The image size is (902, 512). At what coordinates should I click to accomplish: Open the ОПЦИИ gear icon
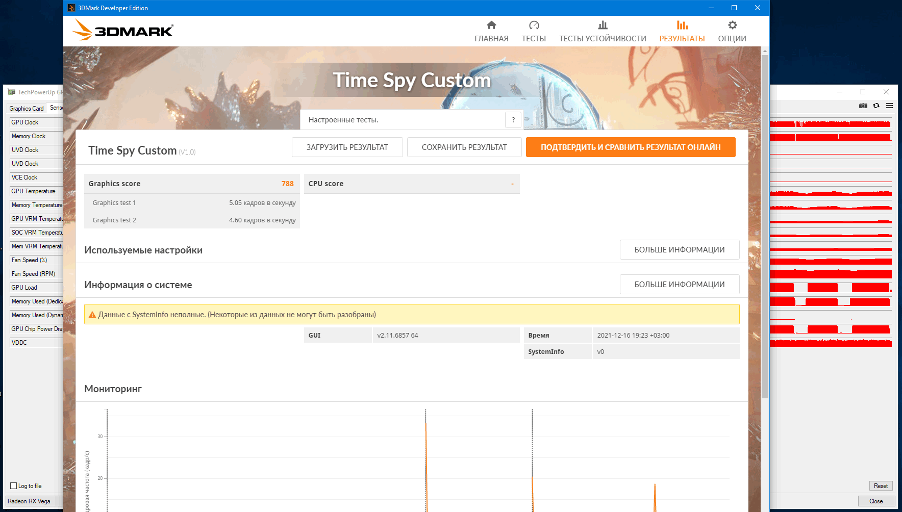(732, 25)
